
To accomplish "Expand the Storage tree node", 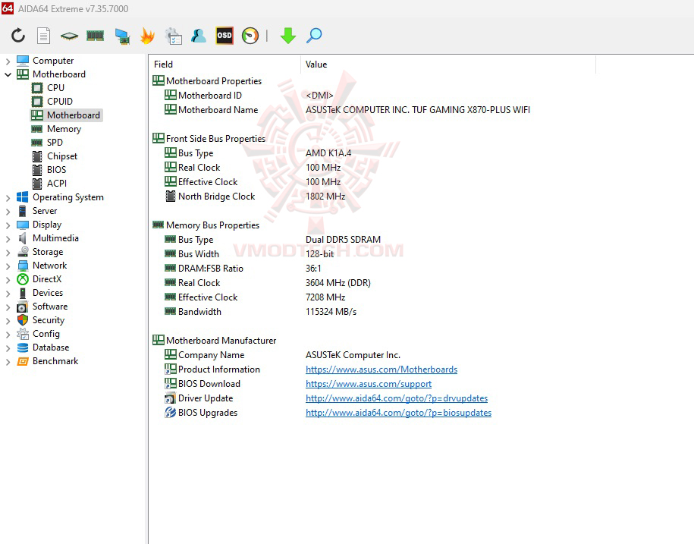I will [8, 253].
